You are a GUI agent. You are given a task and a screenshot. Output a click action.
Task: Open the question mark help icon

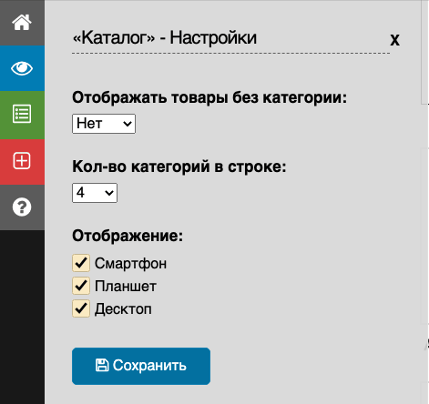tap(22, 207)
